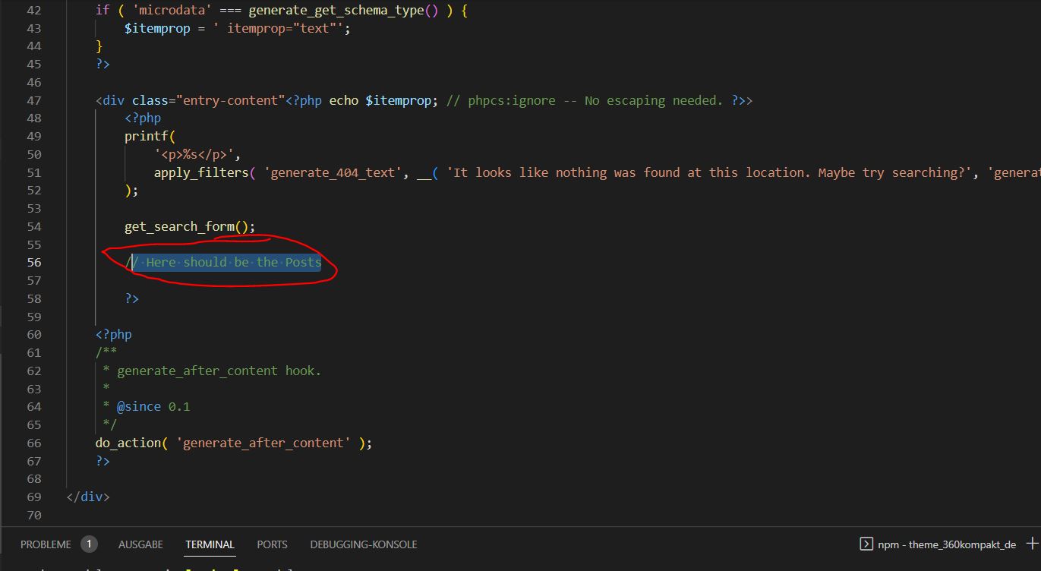Open the PORTS tab
The height and width of the screenshot is (571, 1041).
[x=272, y=544]
